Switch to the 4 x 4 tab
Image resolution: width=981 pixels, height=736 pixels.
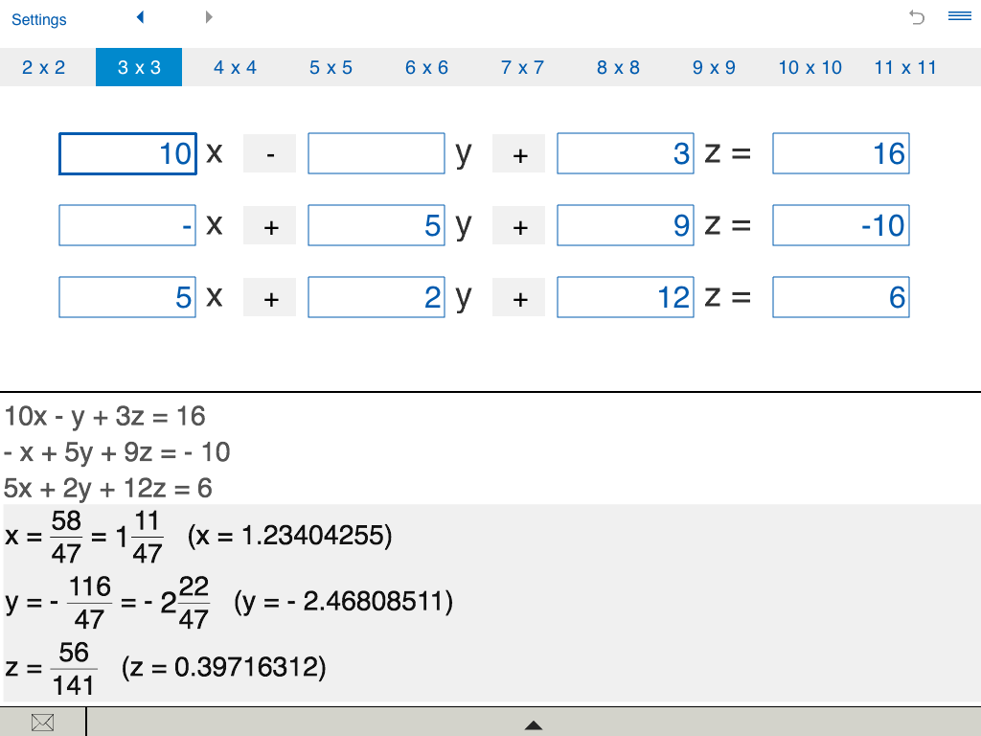[x=236, y=67]
